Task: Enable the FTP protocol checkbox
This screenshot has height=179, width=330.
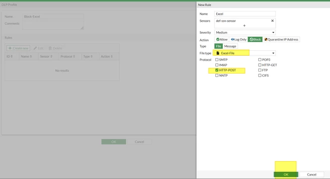Action: pyautogui.click(x=260, y=70)
